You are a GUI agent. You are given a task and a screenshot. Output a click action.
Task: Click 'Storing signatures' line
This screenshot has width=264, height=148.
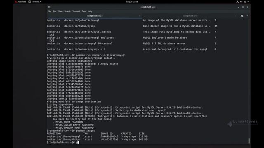click(x=60, y=104)
